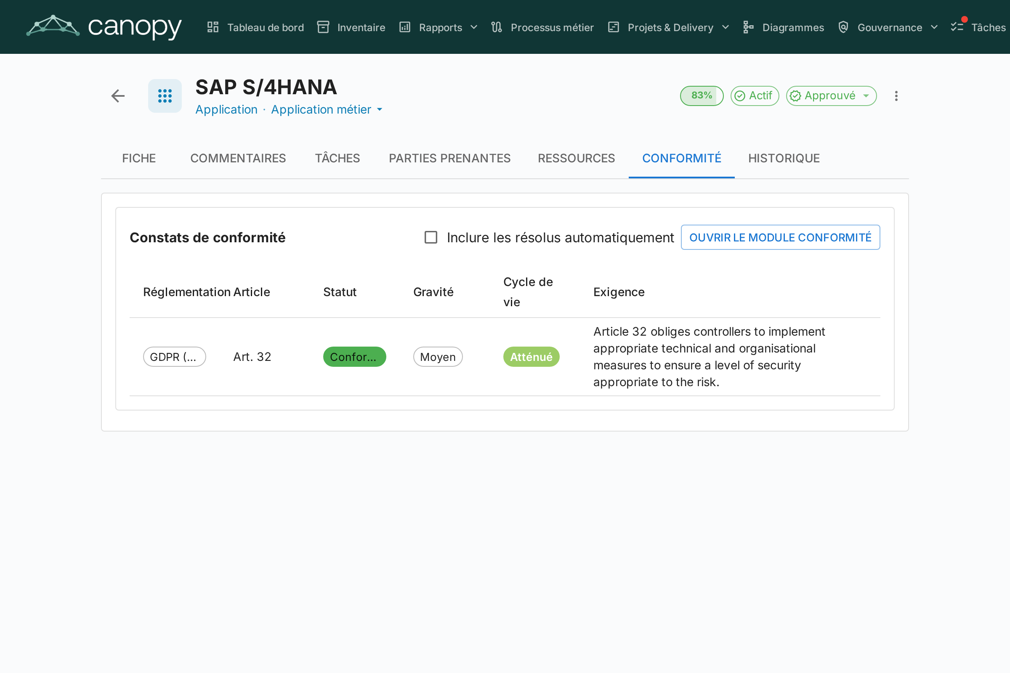Click the Inventaire archive box icon
1010x673 pixels.
323,27
